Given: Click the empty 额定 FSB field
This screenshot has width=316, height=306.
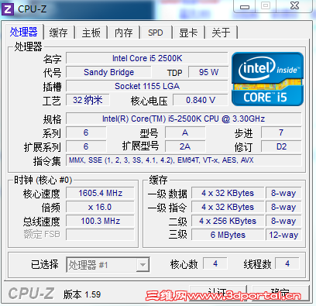Looking at the screenshot, I should pyautogui.click(x=100, y=235).
